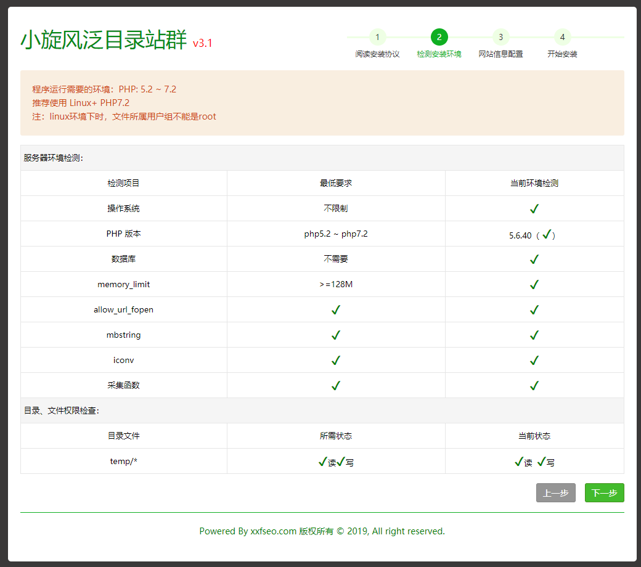Click the allow_url_fopen requirement checkmark
Image resolution: width=641 pixels, height=567 pixels.
click(336, 309)
